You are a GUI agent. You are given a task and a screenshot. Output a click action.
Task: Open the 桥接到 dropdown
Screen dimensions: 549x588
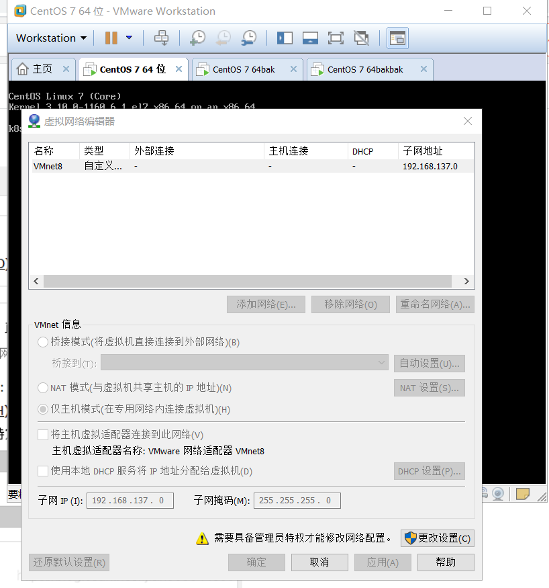click(x=244, y=363)
